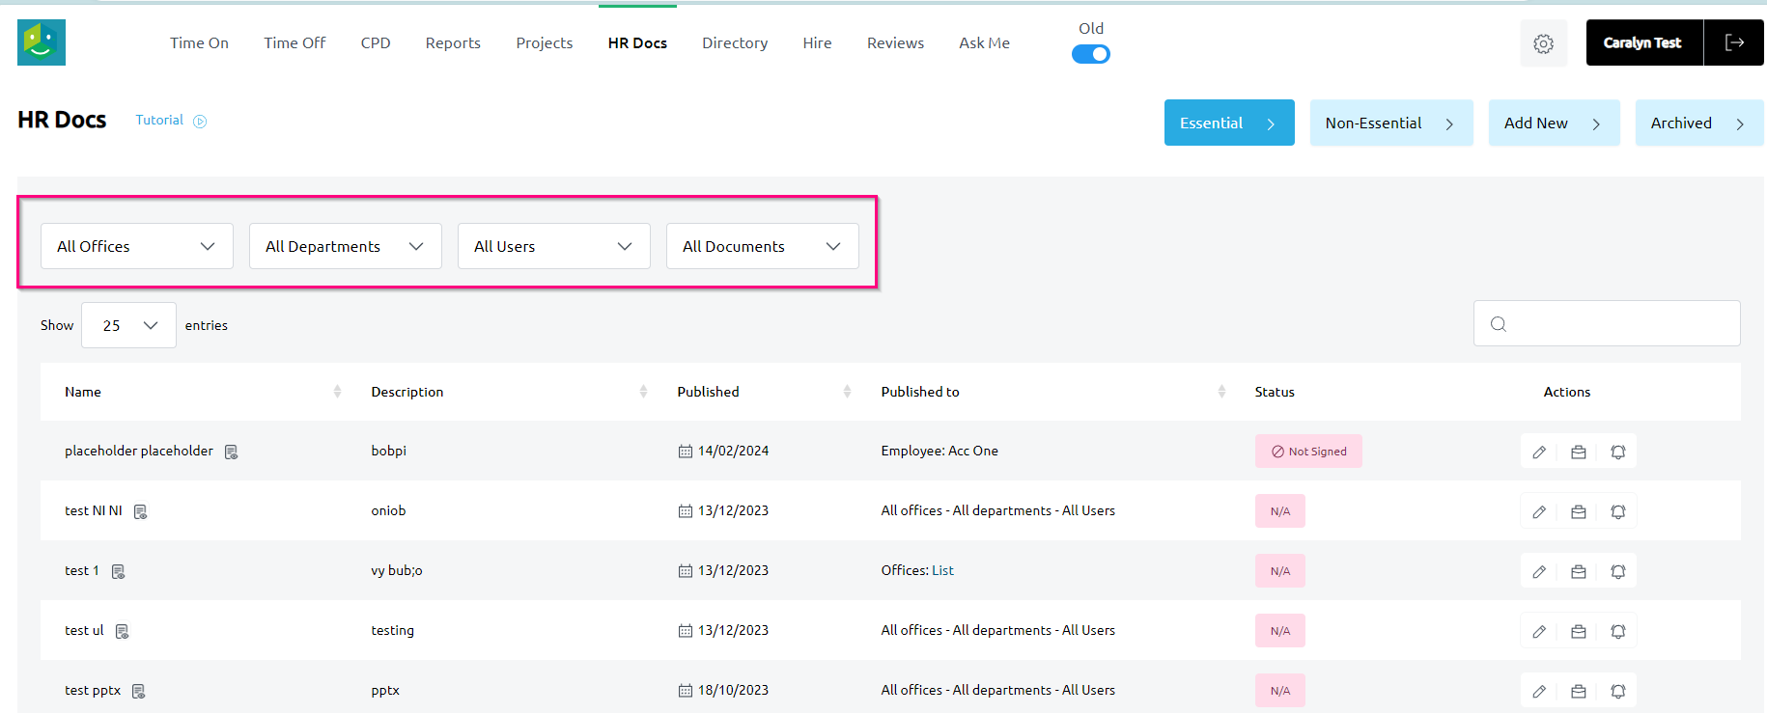Archive the placeholder placeholder document
The image size is (1767, 713).
1579,452
